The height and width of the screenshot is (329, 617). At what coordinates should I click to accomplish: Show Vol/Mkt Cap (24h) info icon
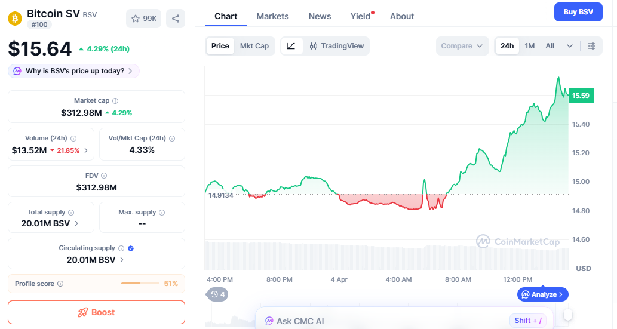click(172, 139)
